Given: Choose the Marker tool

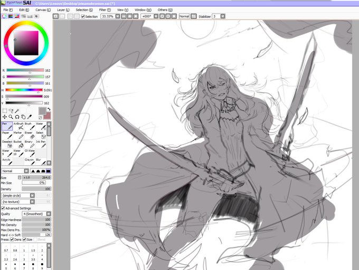Looking at the screenshot, I should click(x=18, y=135).
